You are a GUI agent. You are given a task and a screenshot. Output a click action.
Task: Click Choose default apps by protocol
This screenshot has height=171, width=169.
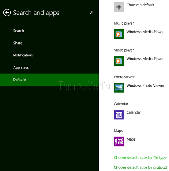click(140, 167)
